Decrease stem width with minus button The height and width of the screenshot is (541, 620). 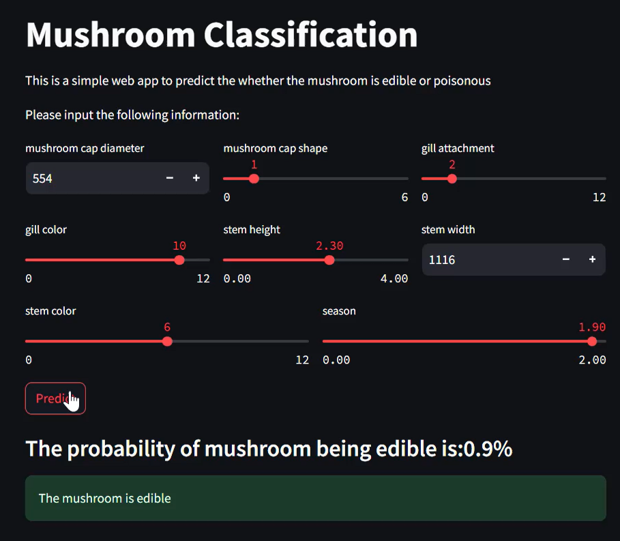(x=566, y=260)
